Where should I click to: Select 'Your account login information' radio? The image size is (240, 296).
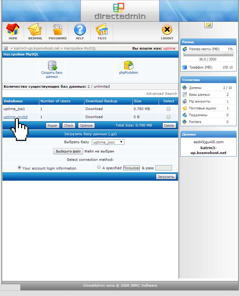pyautogui.click(x=19, y=167)
